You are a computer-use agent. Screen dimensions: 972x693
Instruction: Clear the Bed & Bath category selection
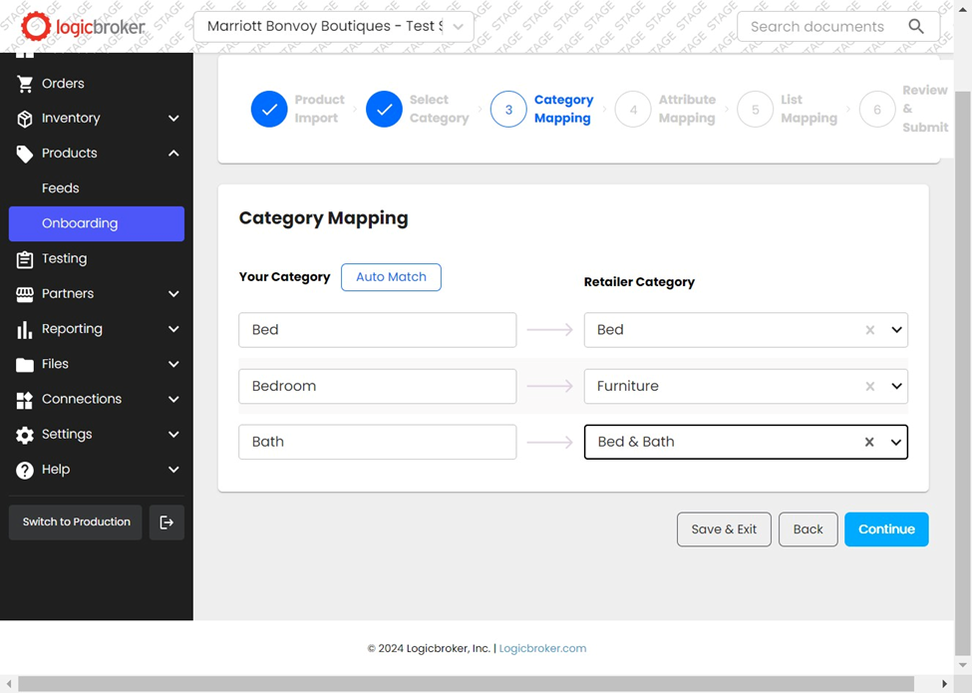point(869,442)
